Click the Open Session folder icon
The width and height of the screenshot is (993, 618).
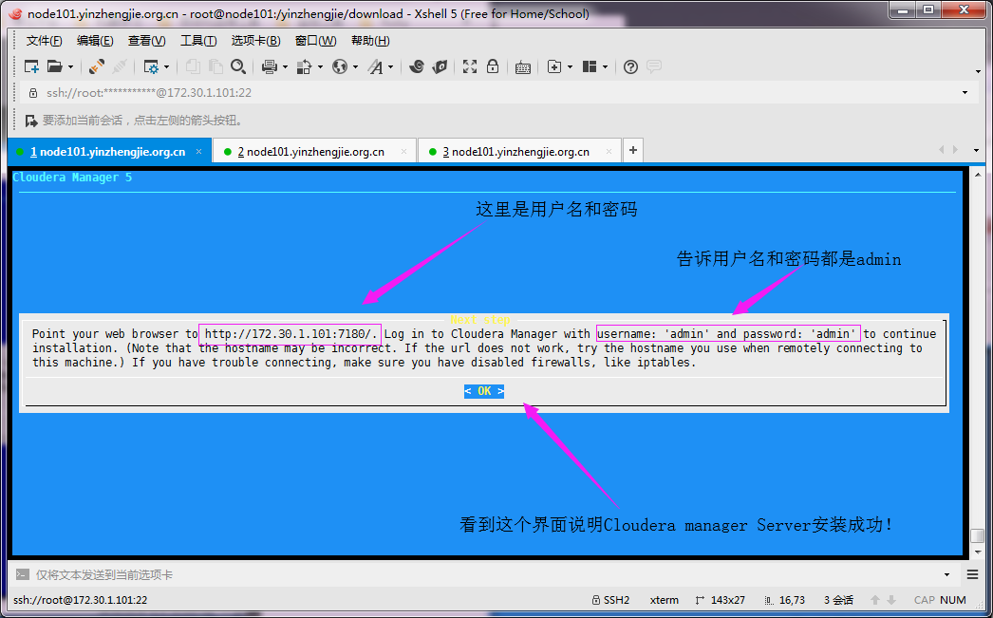(55, 66)
